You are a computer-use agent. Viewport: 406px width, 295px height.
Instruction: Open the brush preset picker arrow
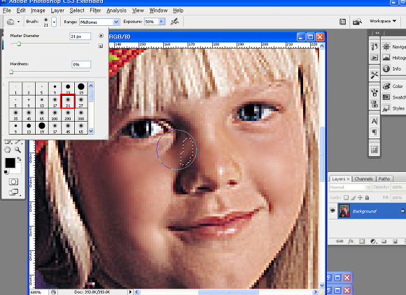tap(54, 22)
